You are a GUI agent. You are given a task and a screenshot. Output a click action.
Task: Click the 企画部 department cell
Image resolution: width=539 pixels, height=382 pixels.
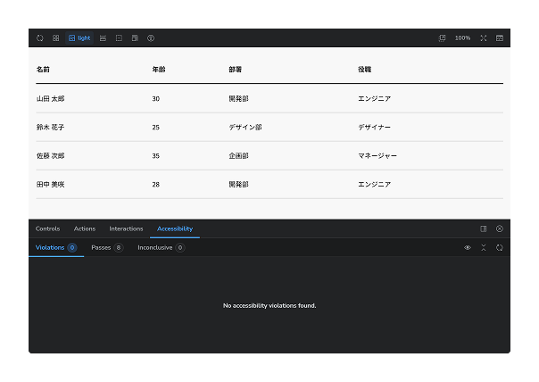[238, 156]
